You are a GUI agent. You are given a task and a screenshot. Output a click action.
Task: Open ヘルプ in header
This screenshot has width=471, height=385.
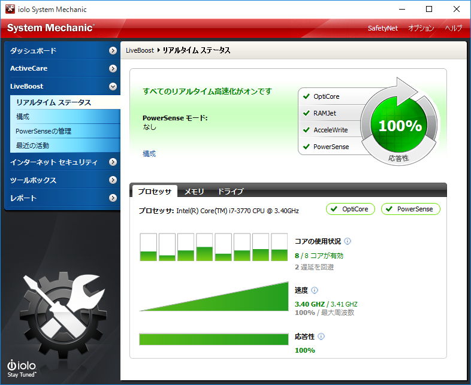coord(453,28)
